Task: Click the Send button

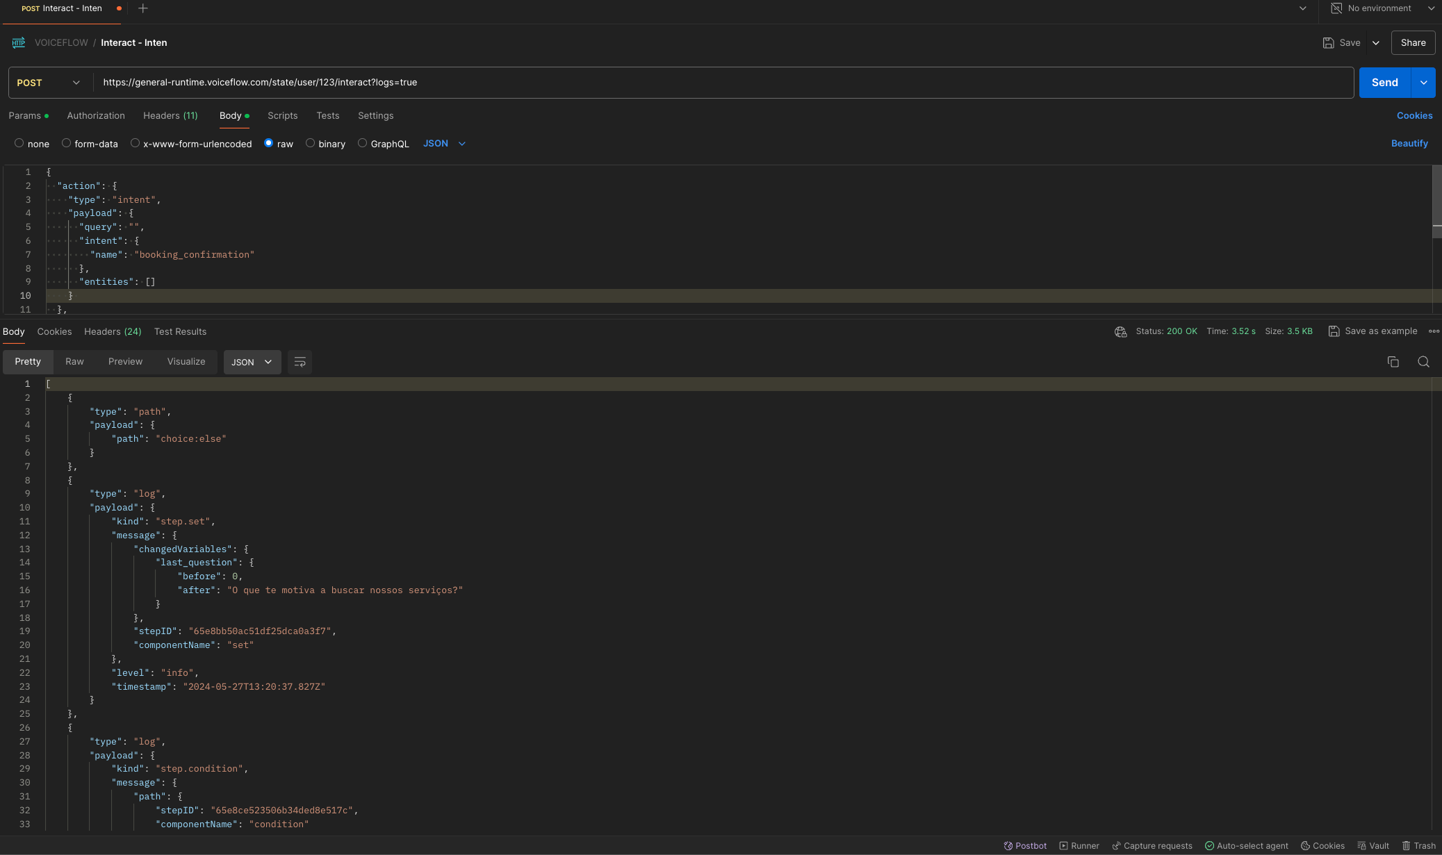Action: coord(1384,83)
